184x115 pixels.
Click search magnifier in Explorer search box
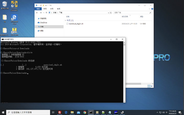click(150, 13)
